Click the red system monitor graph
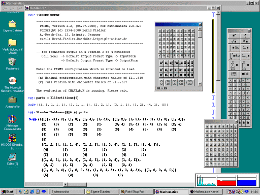The image size is (260, 195). [x=226, y=180]
